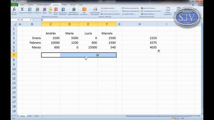
Task: Switch to the Insertar ribbon tab
Action: coord(30,5)
